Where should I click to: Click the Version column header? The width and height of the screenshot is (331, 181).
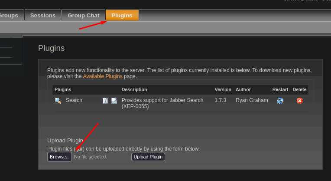tap(223, 89)
